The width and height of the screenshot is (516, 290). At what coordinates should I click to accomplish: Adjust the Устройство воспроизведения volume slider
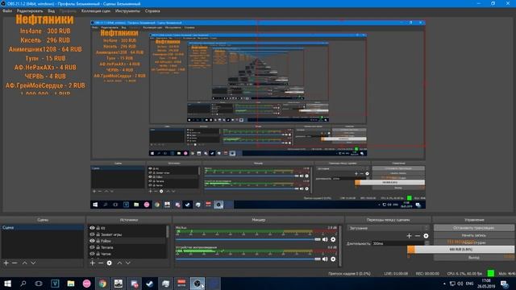click(x=248, y=259)
